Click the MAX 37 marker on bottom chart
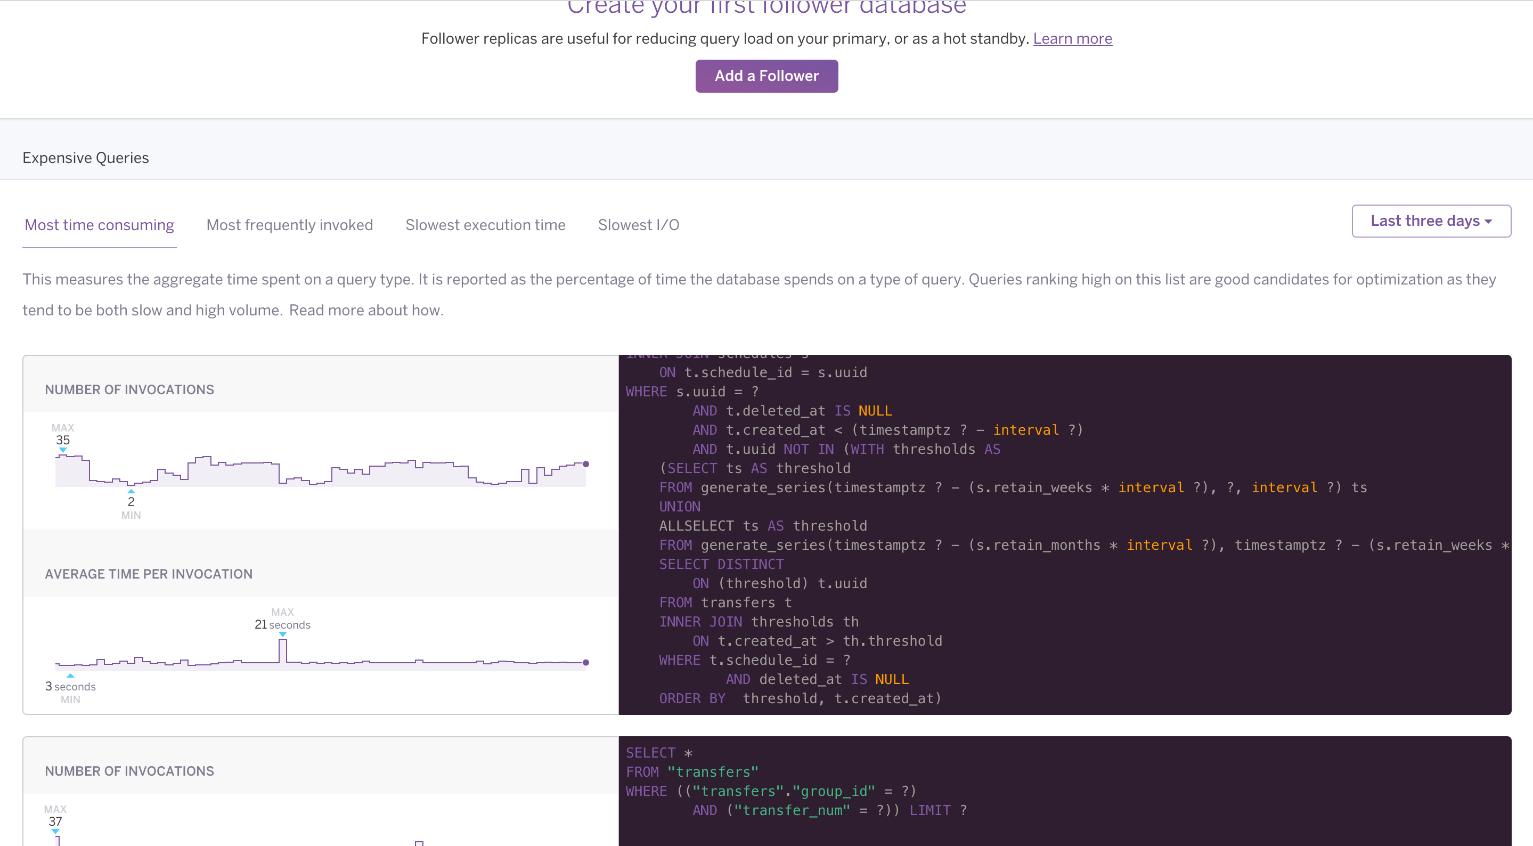Screen dimensions: 1533x846 pyautogui.click(x=55, y=821)
